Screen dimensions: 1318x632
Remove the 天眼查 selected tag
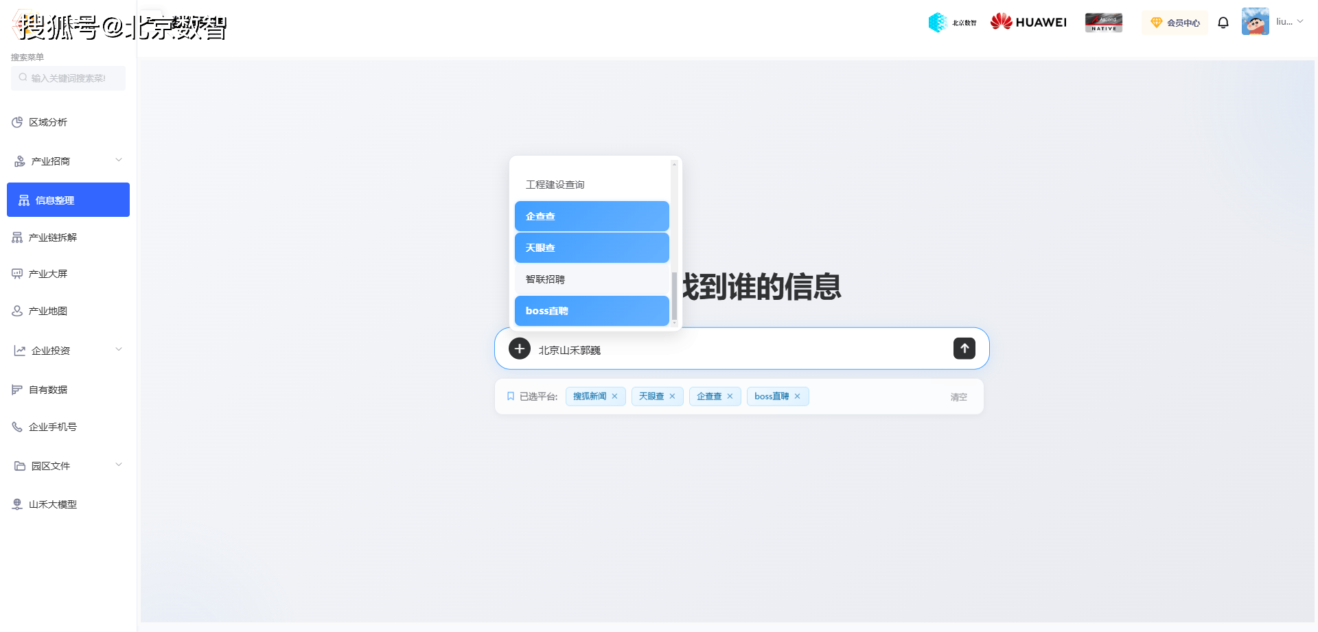(673, 397)
